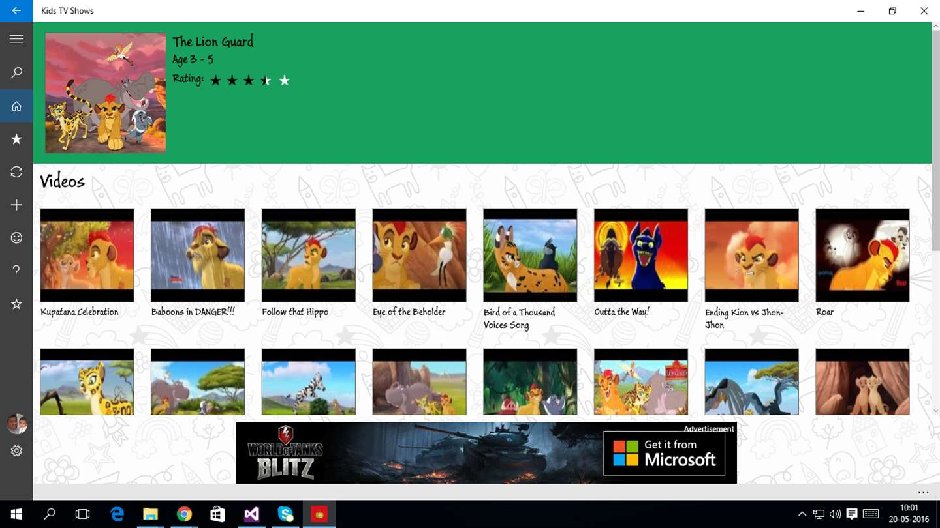
Task: Open File Explorer from the taskbar
Action: pos(151,514)
